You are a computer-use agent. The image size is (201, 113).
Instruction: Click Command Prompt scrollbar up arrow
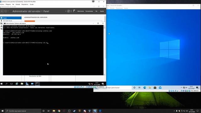(104, 26)
